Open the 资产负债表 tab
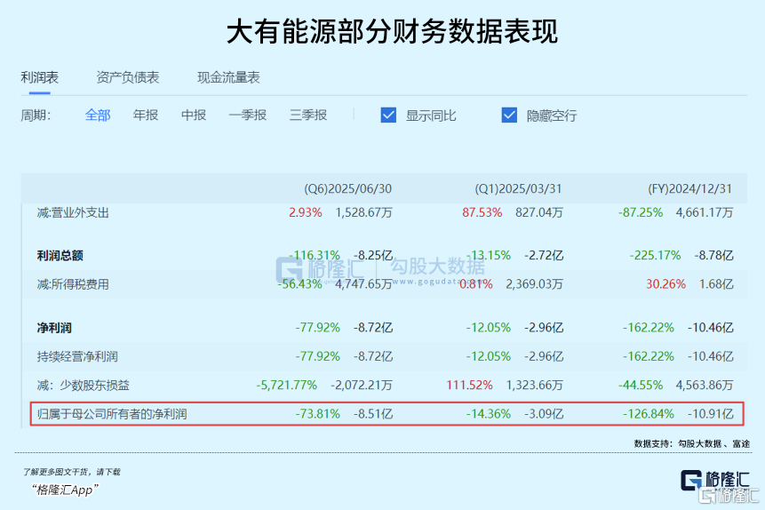Screen dimensions: 765x510 point(128,78)
